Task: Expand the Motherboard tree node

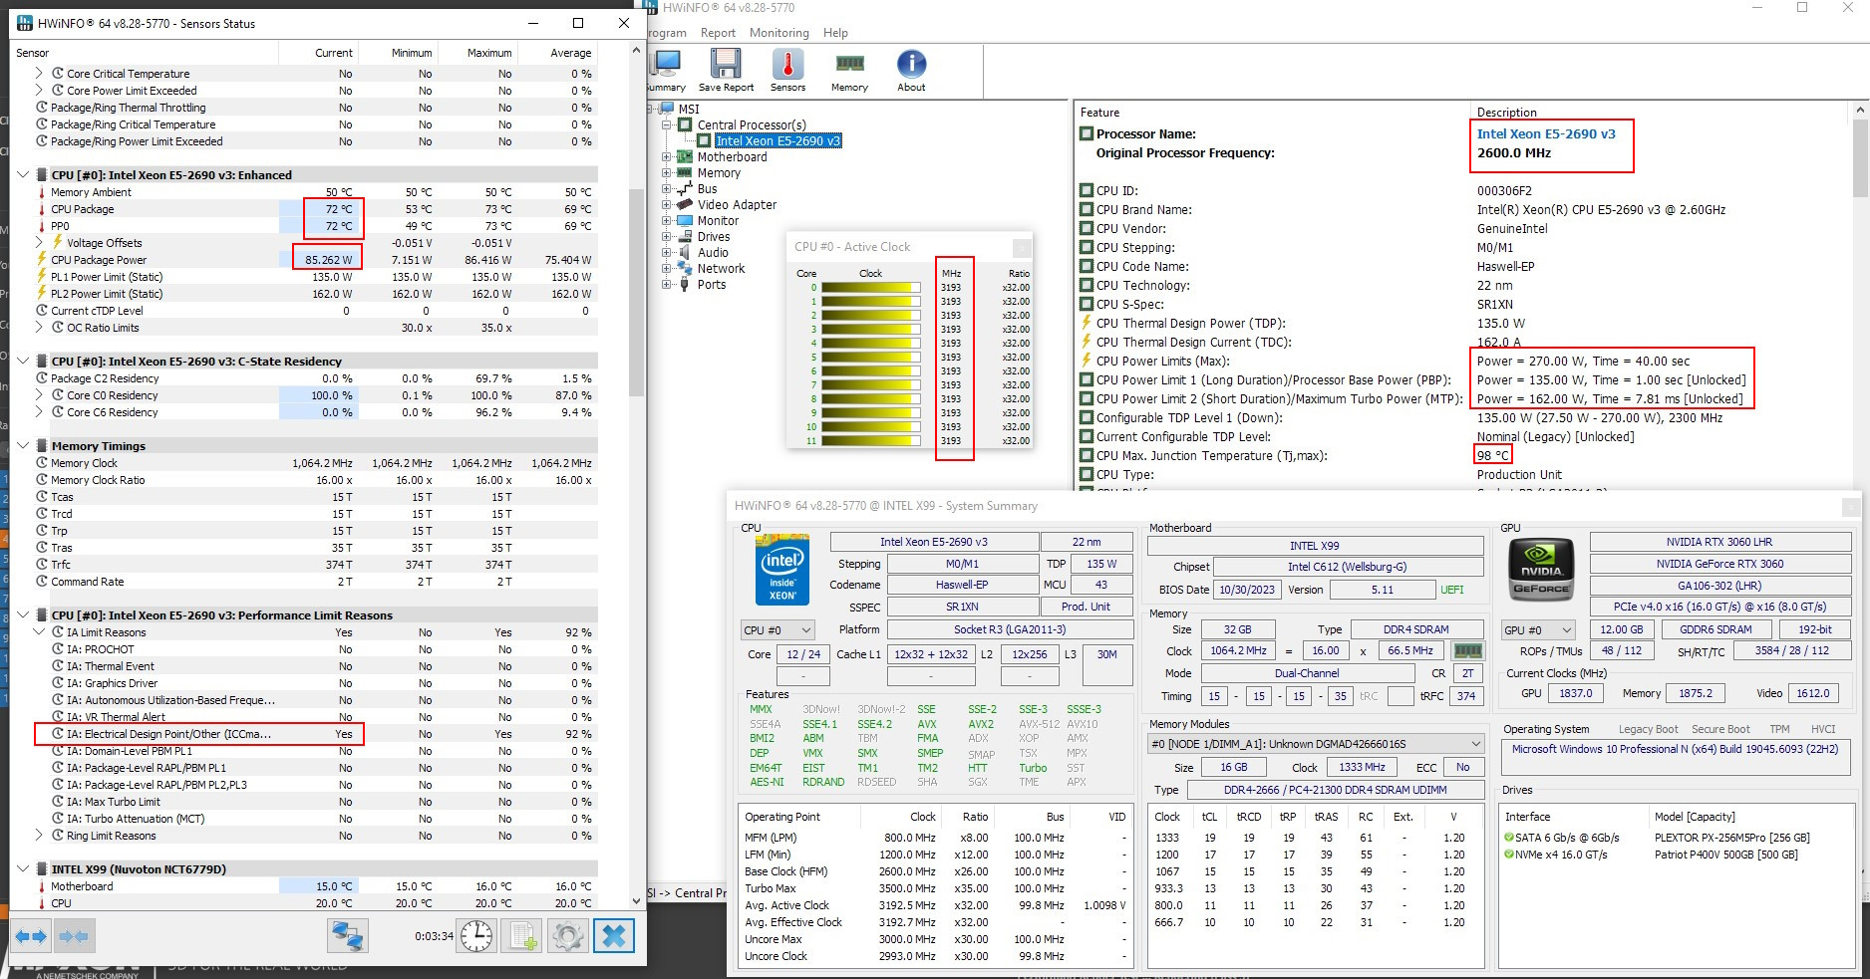Action: tap(667, 157)
